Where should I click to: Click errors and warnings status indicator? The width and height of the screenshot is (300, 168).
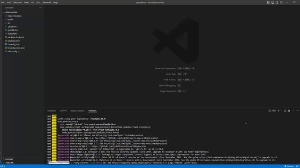(x=3, y=166)
